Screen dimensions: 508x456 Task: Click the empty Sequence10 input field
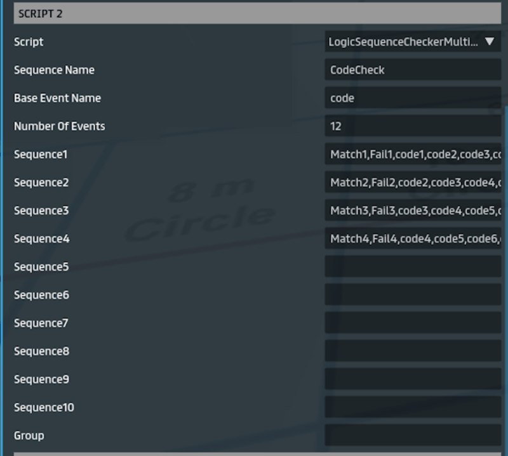413,407
